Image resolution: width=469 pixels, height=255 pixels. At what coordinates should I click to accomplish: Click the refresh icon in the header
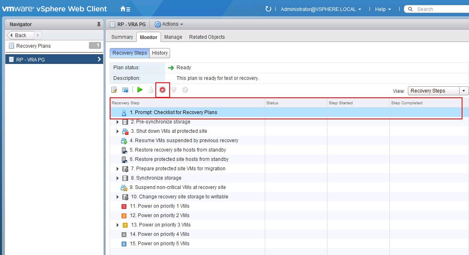coord(268,9)
